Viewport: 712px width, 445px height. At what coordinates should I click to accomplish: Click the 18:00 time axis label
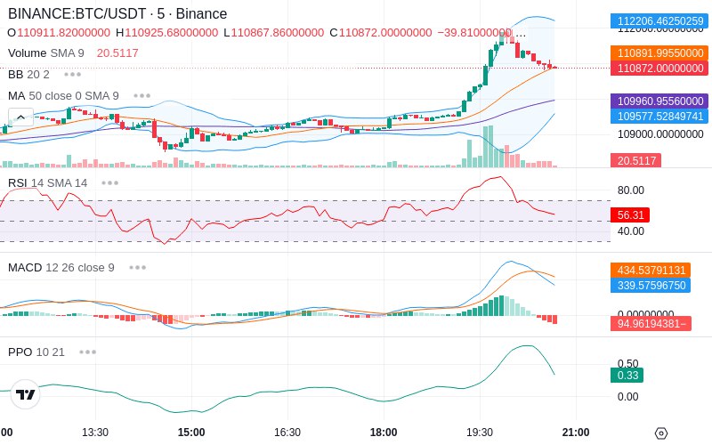384,433
